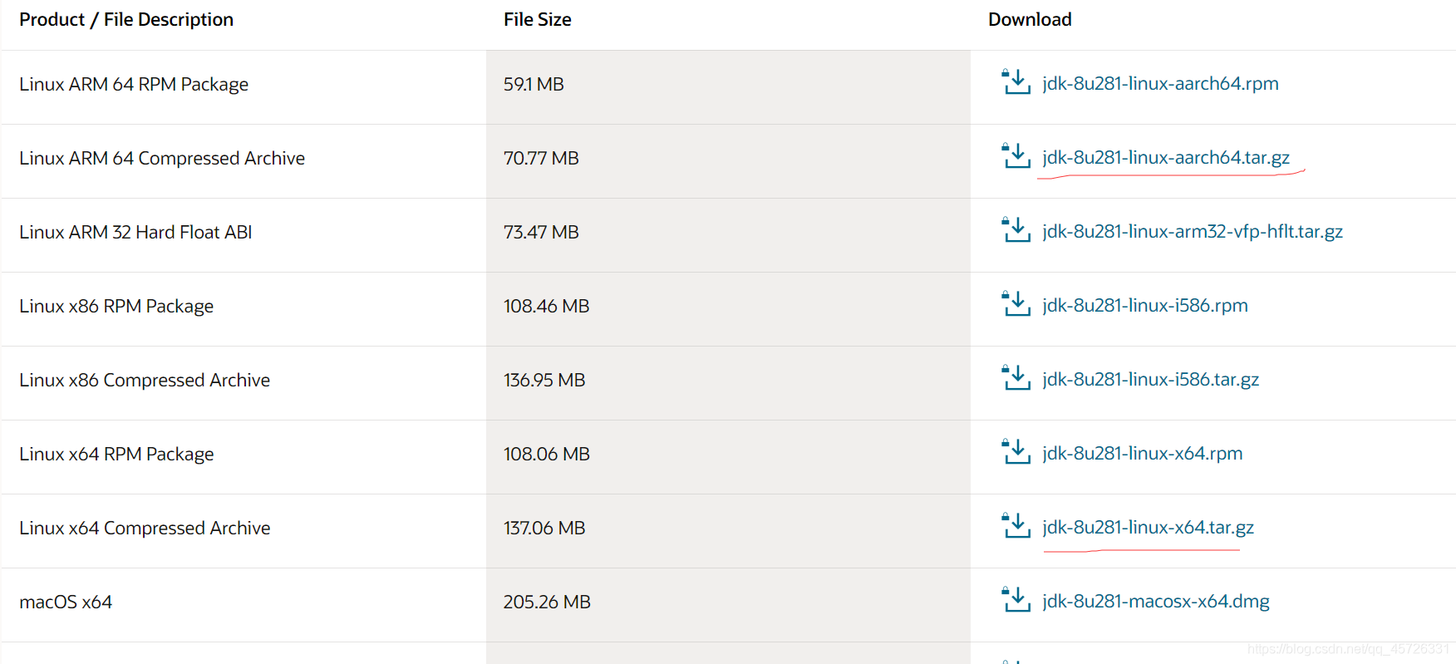Click the File Size column header
Viewport: 1456px width, 664px height.
pyautogui.click(x=538, y=20)
